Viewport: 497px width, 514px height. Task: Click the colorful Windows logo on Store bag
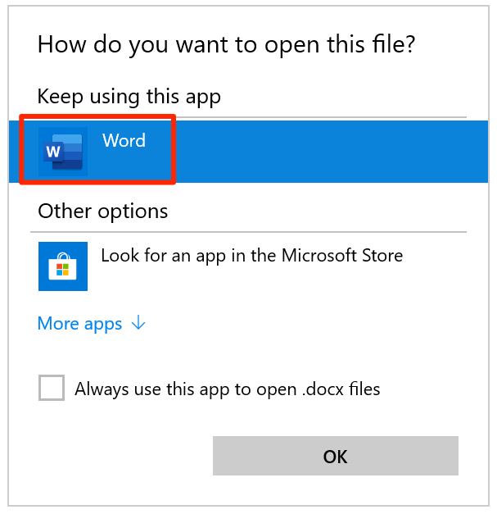tap(63, 270)
